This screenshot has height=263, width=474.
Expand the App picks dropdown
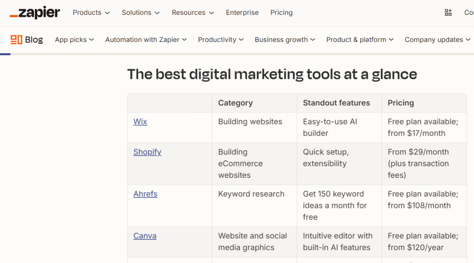coord(75,40)
